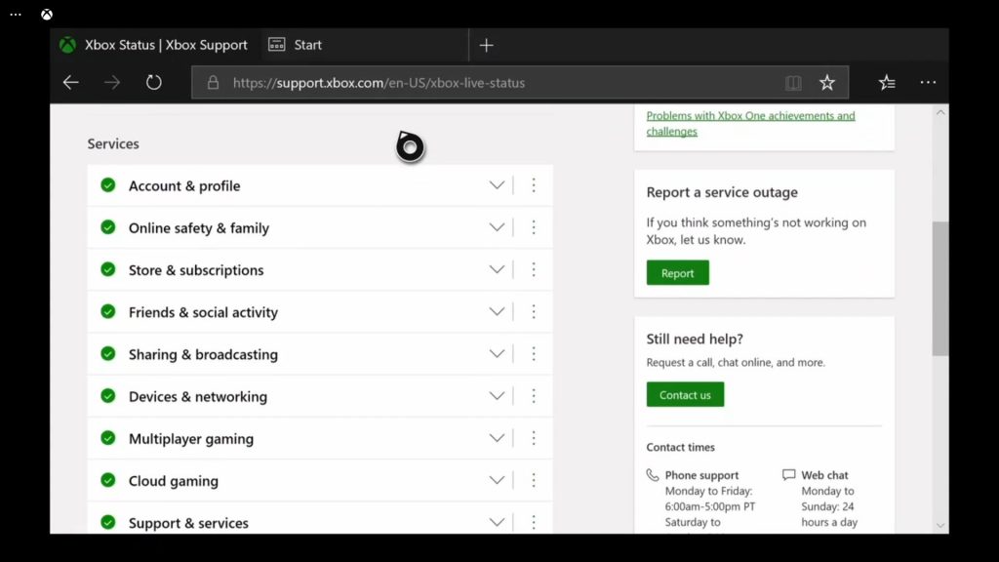Switch to the Start tab
The width and height of the screenshot is (999, 562).
click(x=364, y=45)
